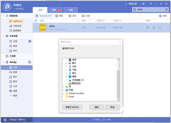Click the PP助手 logo icon
This screenshot has width=171, height=123.
tap(7, 7)
